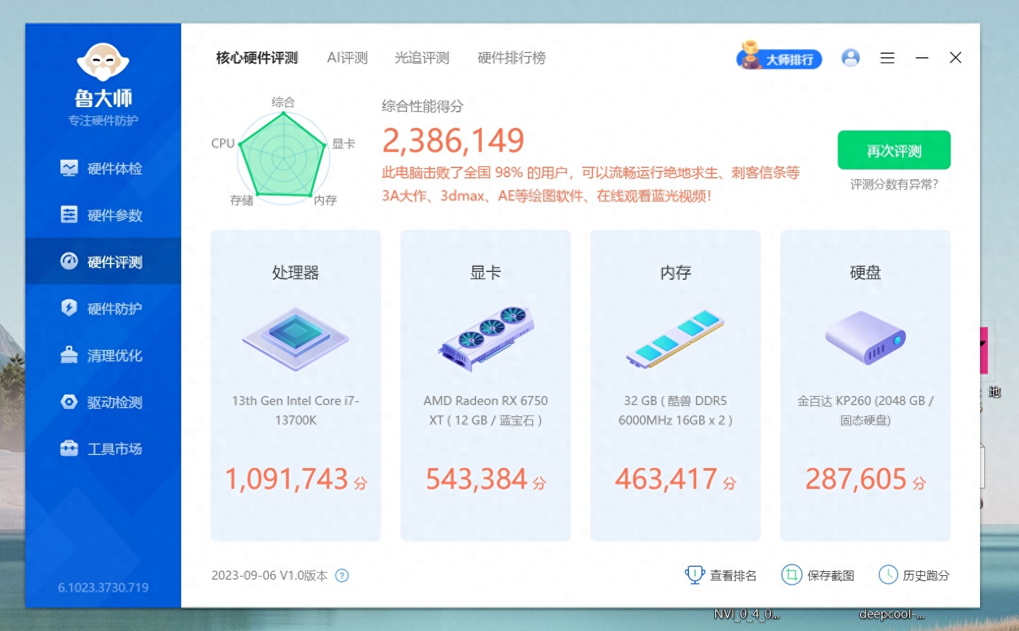Open user account avatar icon
This screenshot has width=1019, height=631.
click(850, 58)
